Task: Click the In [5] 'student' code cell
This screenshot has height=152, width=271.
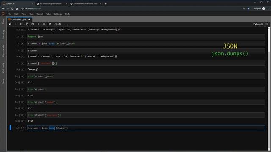Action: [146, 51]
